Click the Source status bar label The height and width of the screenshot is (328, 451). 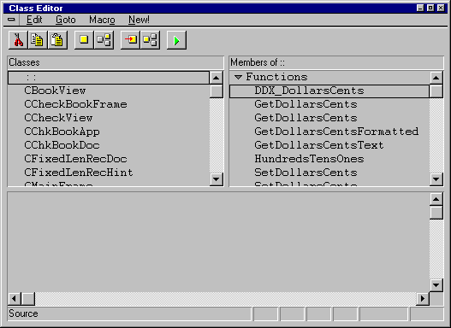23,313
